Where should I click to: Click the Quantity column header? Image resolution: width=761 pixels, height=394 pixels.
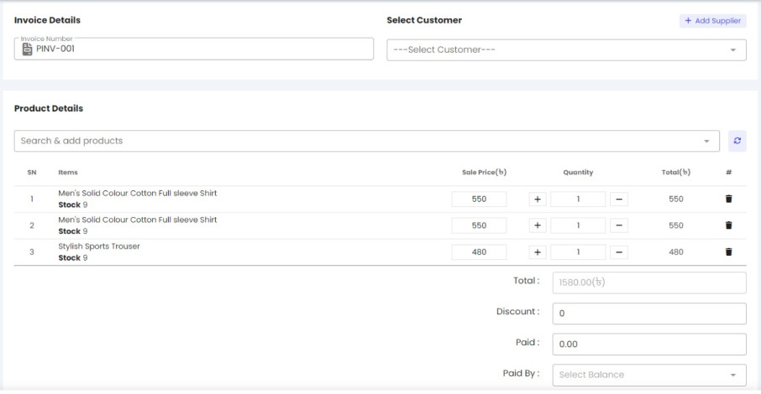(x=578, y=172)
